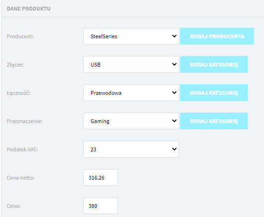Screen dimensions: 264x217
Task: Click the Podatek VAT field label
Action: (x=22, y=149)
